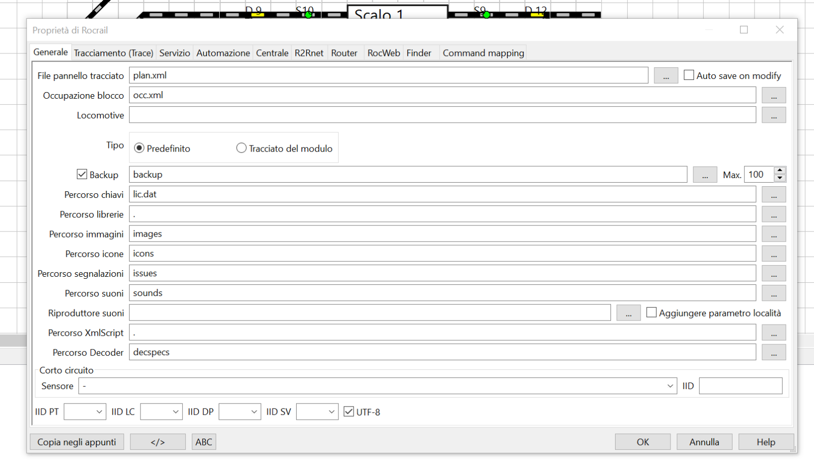Browse for Riproduttore suoni program
Screen dimensions: 814x465
(628, 313)
